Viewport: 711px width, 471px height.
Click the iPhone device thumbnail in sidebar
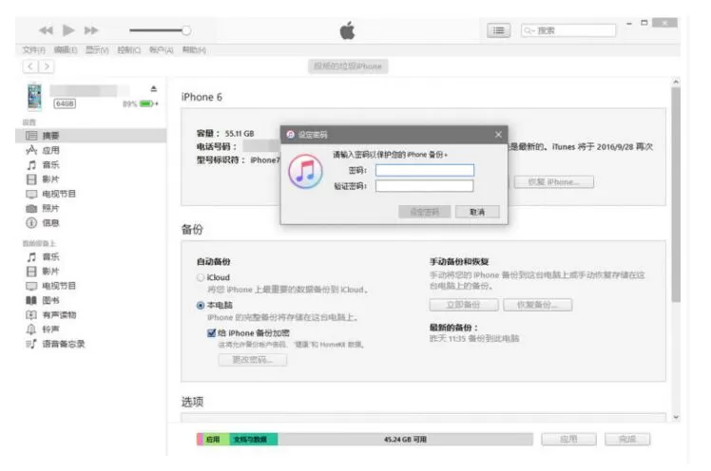(x=34, y=96)
